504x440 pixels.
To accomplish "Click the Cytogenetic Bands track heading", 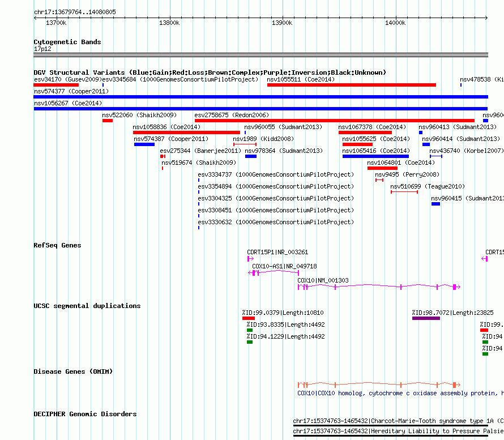I will [x=67, y=42].
